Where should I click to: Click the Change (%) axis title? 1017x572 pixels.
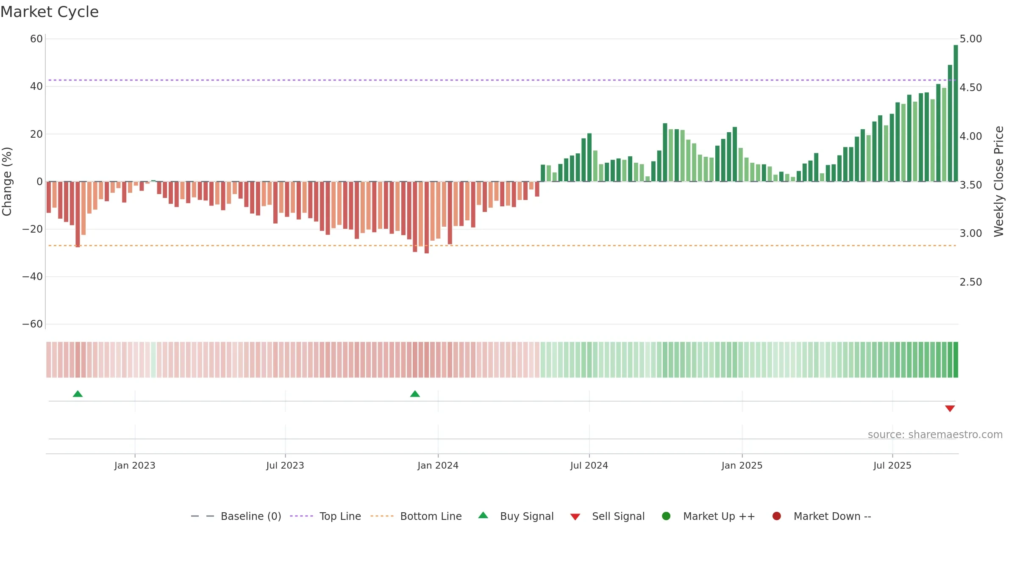click(7, 181)
